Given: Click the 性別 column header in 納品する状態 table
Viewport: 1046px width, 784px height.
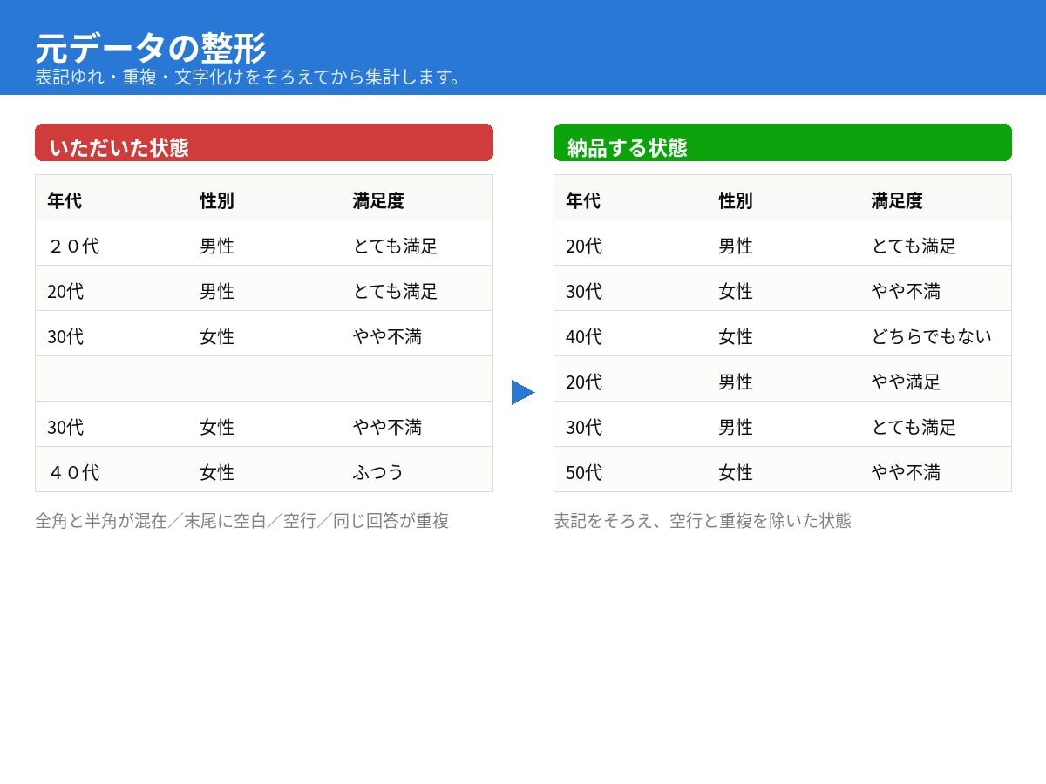Looking at the screenshot, I should (736, 200).
